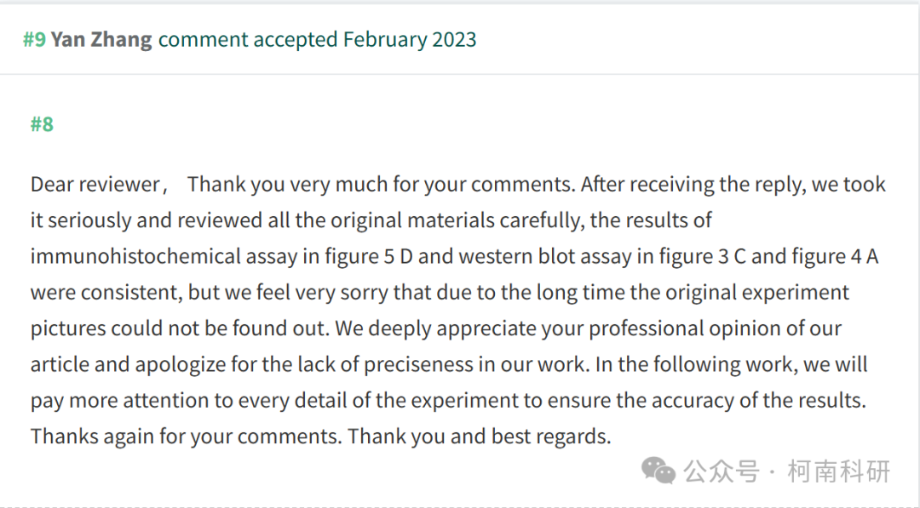Click the word 'immunohistochemical' in the reply
920x508 pixels.
pyautogui.click(x=135, y=256)
